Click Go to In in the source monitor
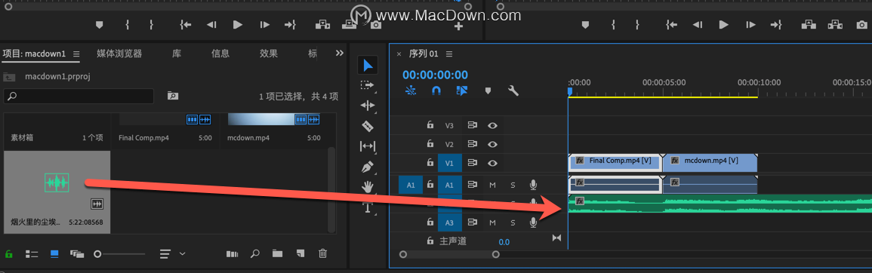 [185, 24]
